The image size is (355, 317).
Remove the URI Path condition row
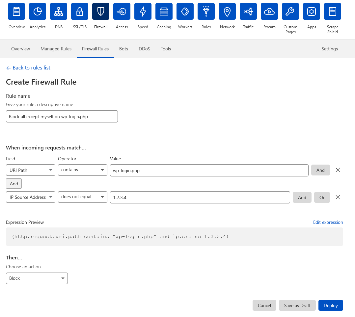(338, 170)
